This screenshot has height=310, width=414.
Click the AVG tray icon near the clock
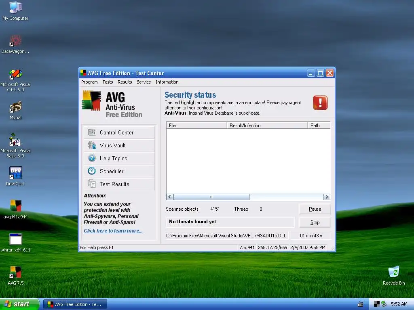coord(377,304)
